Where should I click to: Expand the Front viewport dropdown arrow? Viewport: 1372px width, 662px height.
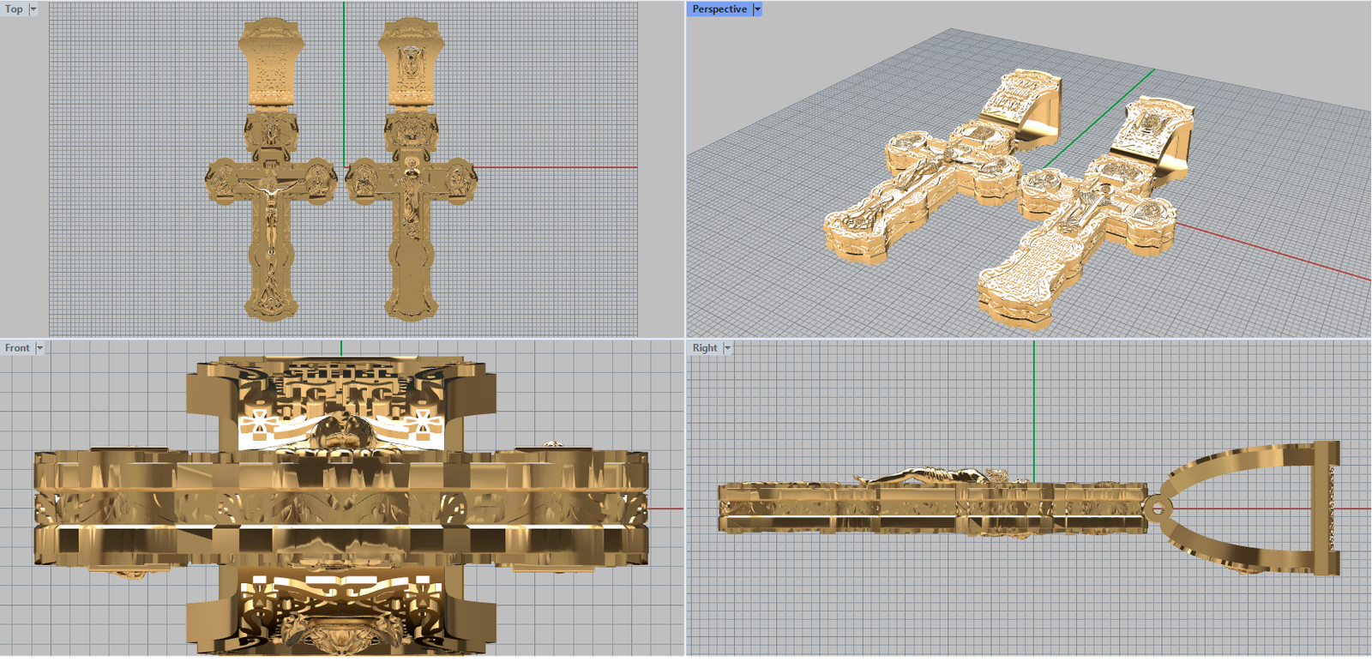coord(39,348)
